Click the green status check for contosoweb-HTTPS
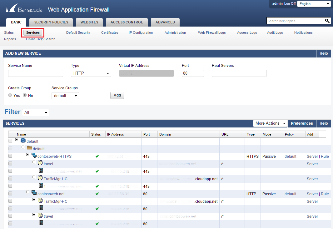The height and width of the screenshot is (229, 333). click(97, 156)
